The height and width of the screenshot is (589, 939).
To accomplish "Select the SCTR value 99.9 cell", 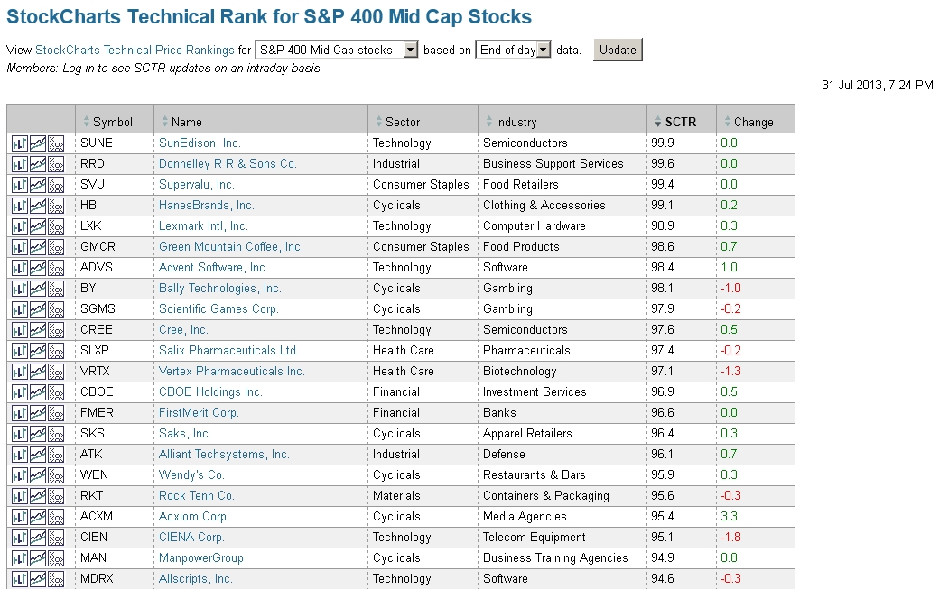I will 682,143.
